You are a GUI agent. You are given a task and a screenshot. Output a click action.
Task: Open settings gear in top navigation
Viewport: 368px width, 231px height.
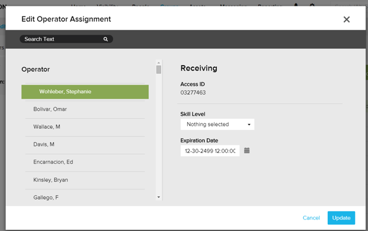click(312, 4)
